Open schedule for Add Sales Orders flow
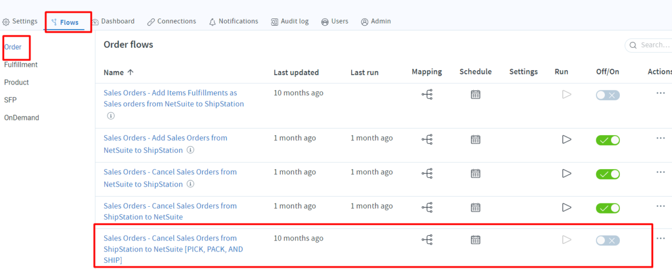This screenshot has height=269, width=672. pyautogui.click(x=475, y=139)
